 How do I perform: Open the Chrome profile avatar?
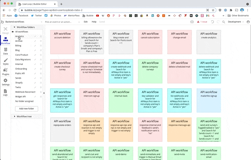click(242, 10)
